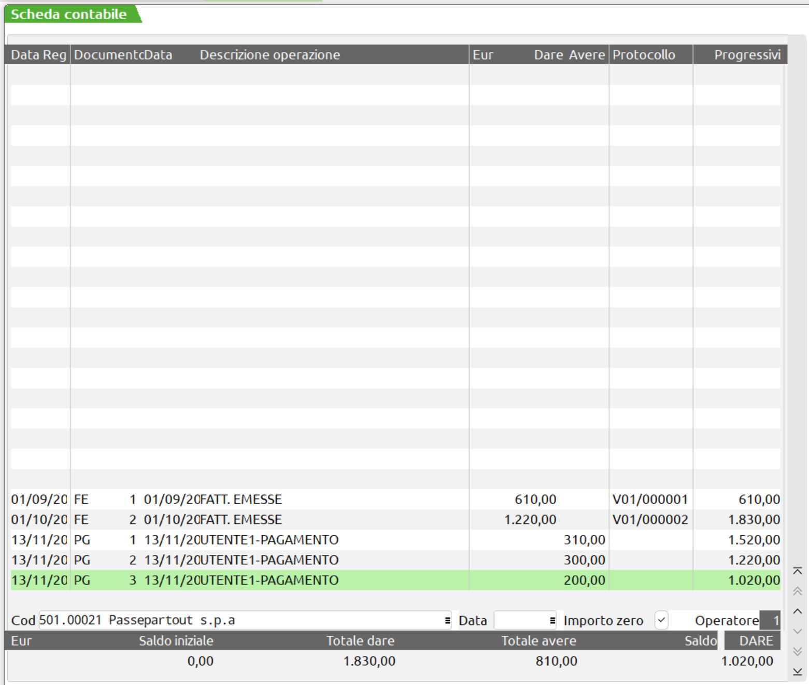
Task: Click into the Cod Passepartout s.p.a field
Action: click(x=238, y=620)
